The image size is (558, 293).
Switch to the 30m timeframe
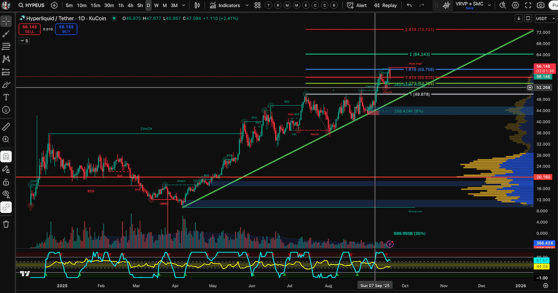pos(109,6)
